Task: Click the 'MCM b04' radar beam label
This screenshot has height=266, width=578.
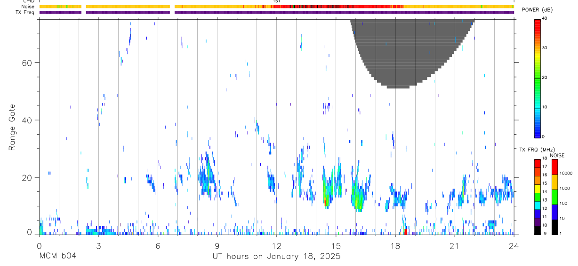Action: pyautogui.click(x=57, y=256)
